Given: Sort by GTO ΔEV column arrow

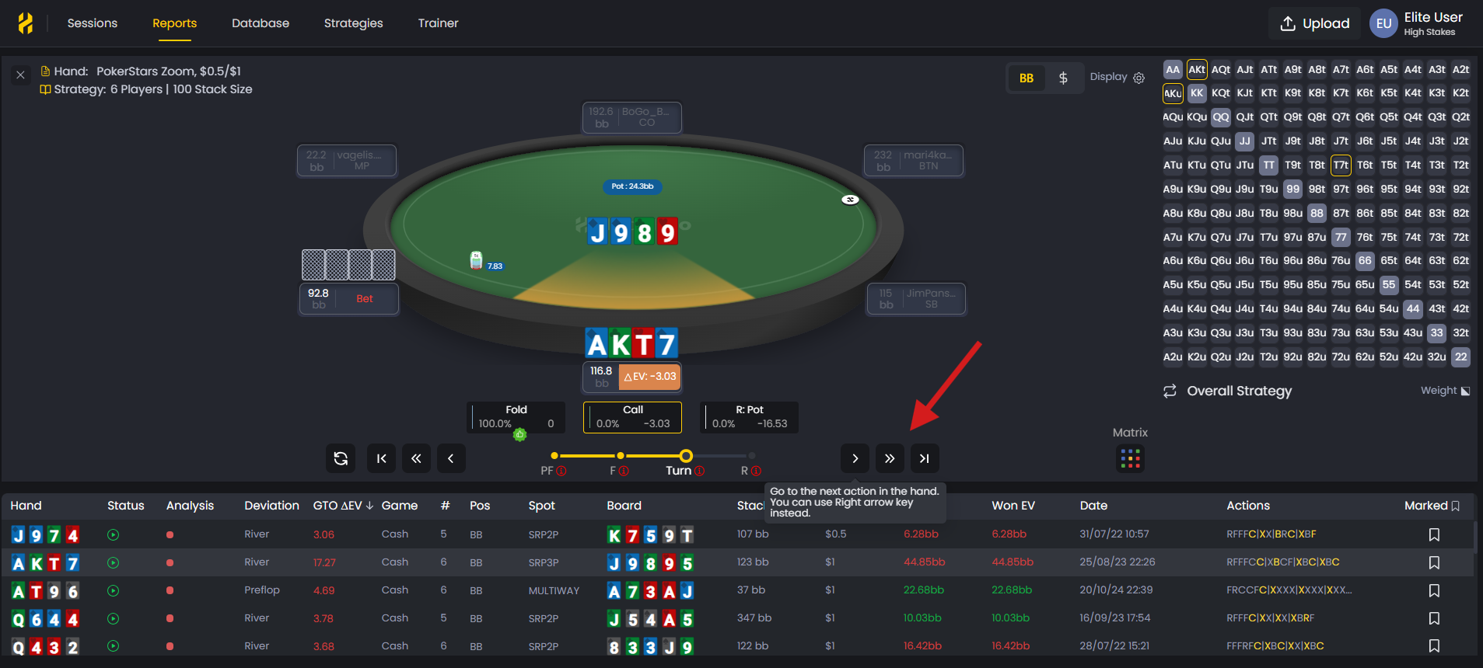Looking at the screenshot, I should [x=370, y=506].
